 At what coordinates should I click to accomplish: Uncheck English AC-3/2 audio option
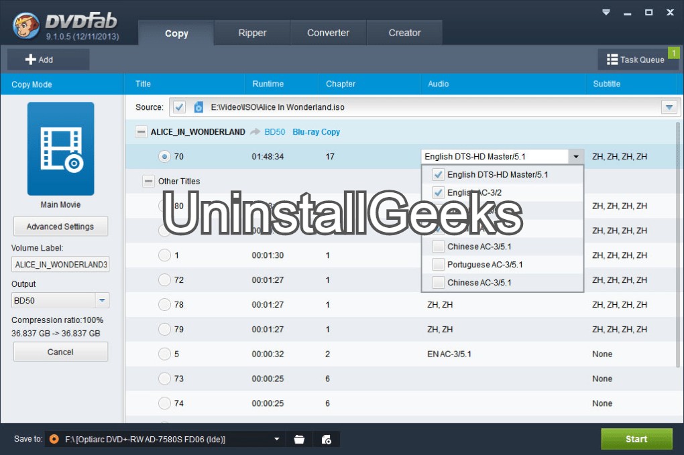point(438,192)
